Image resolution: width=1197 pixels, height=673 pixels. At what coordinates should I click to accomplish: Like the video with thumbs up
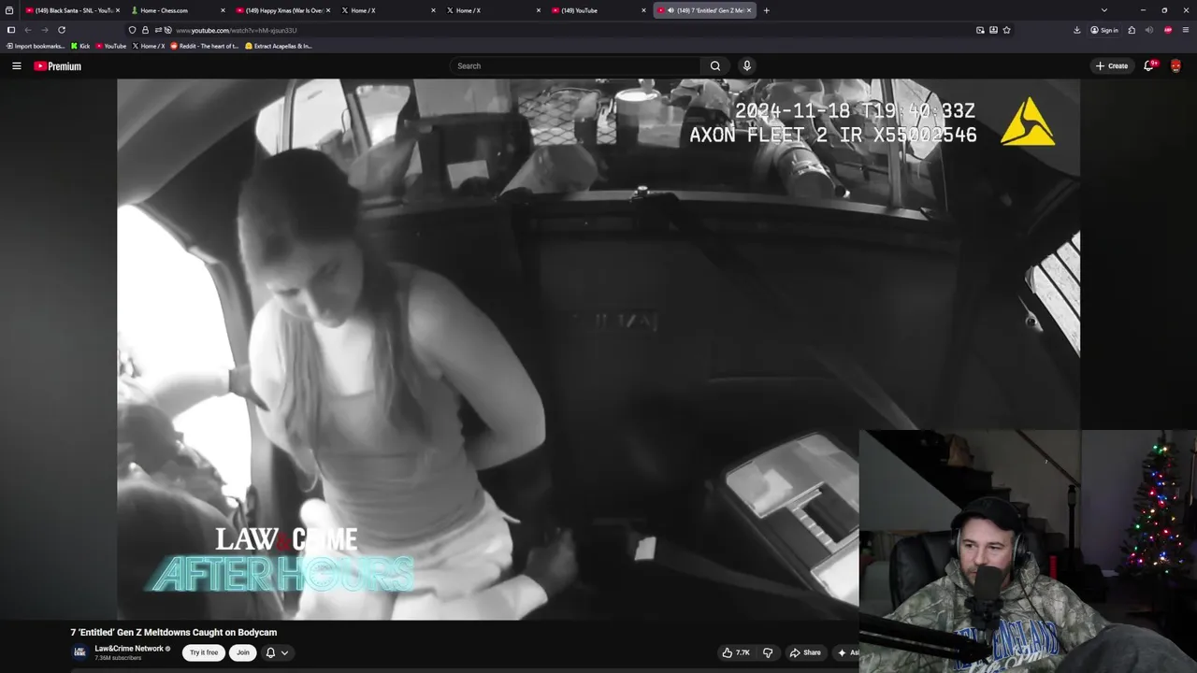[x=736, y=652]
